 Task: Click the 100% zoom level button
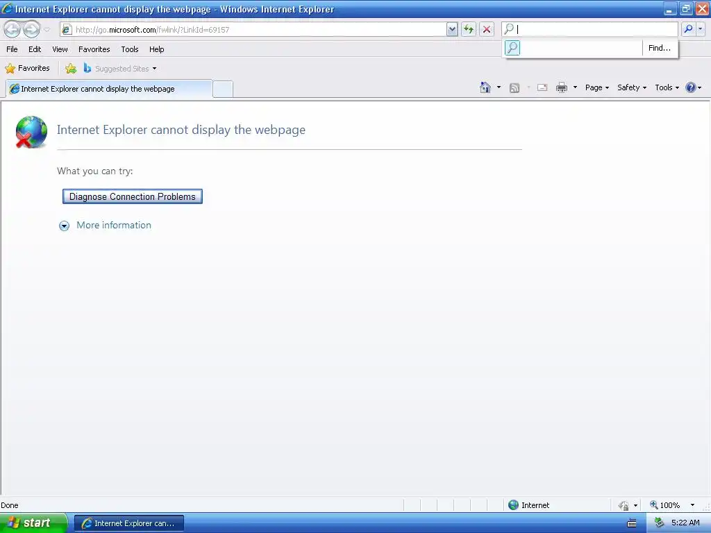[x=664, y=505]
